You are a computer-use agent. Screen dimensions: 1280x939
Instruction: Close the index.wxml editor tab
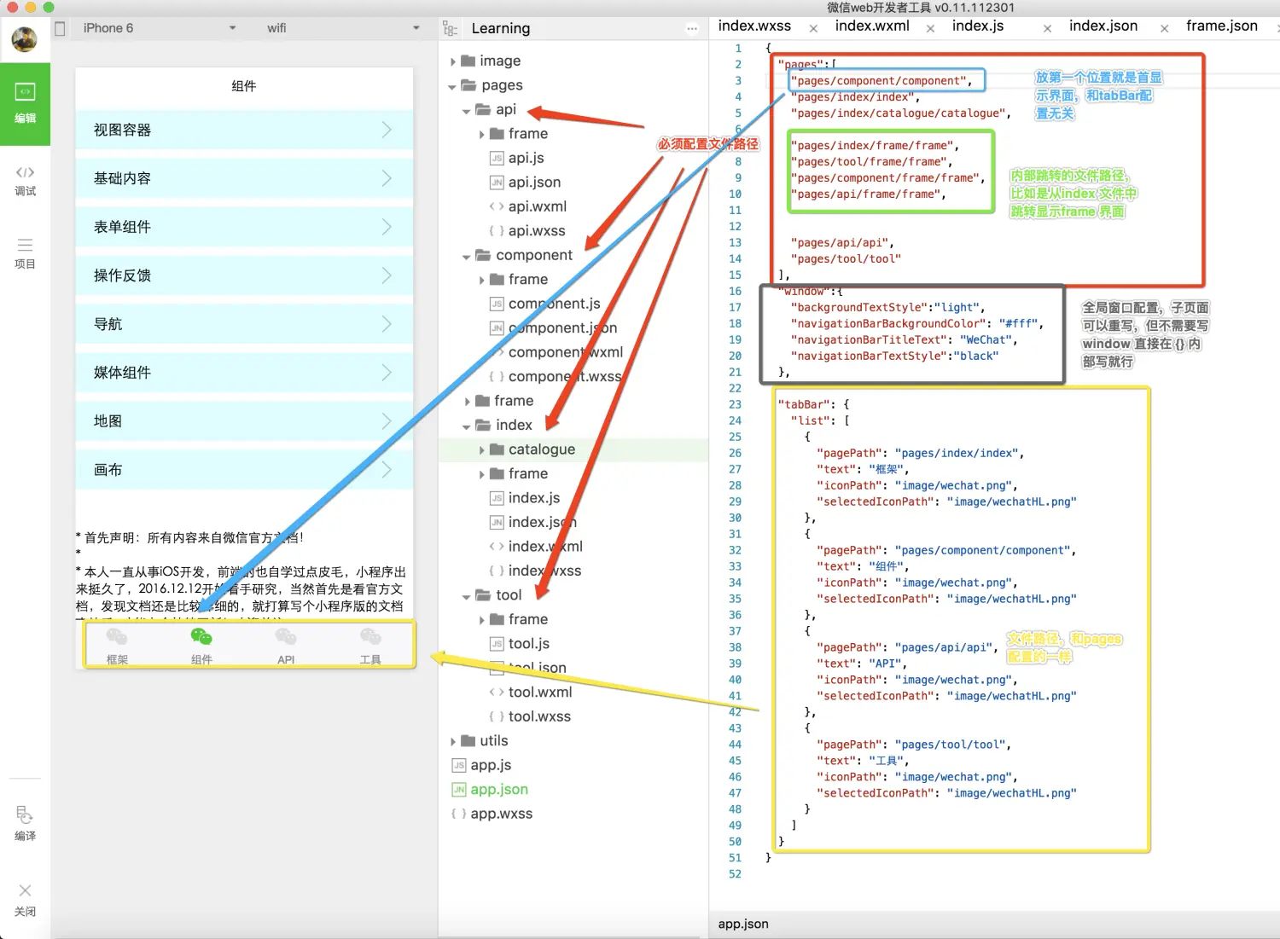coord(930,28)
